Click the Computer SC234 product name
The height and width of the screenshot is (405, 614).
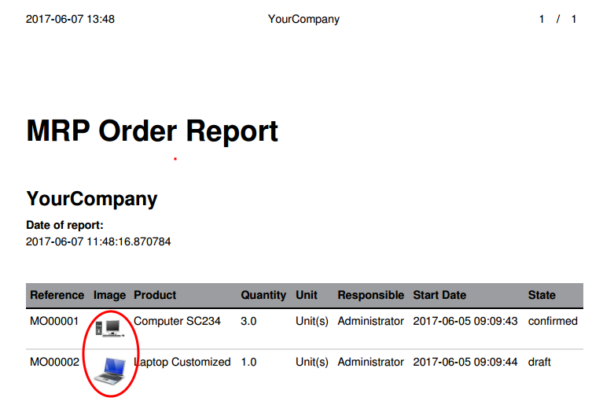[178, 321]
